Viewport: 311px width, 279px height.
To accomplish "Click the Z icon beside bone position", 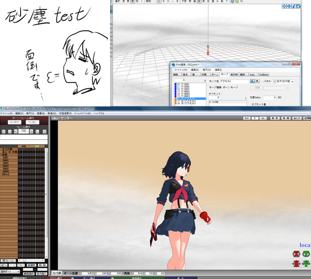I will pos(109,273).
